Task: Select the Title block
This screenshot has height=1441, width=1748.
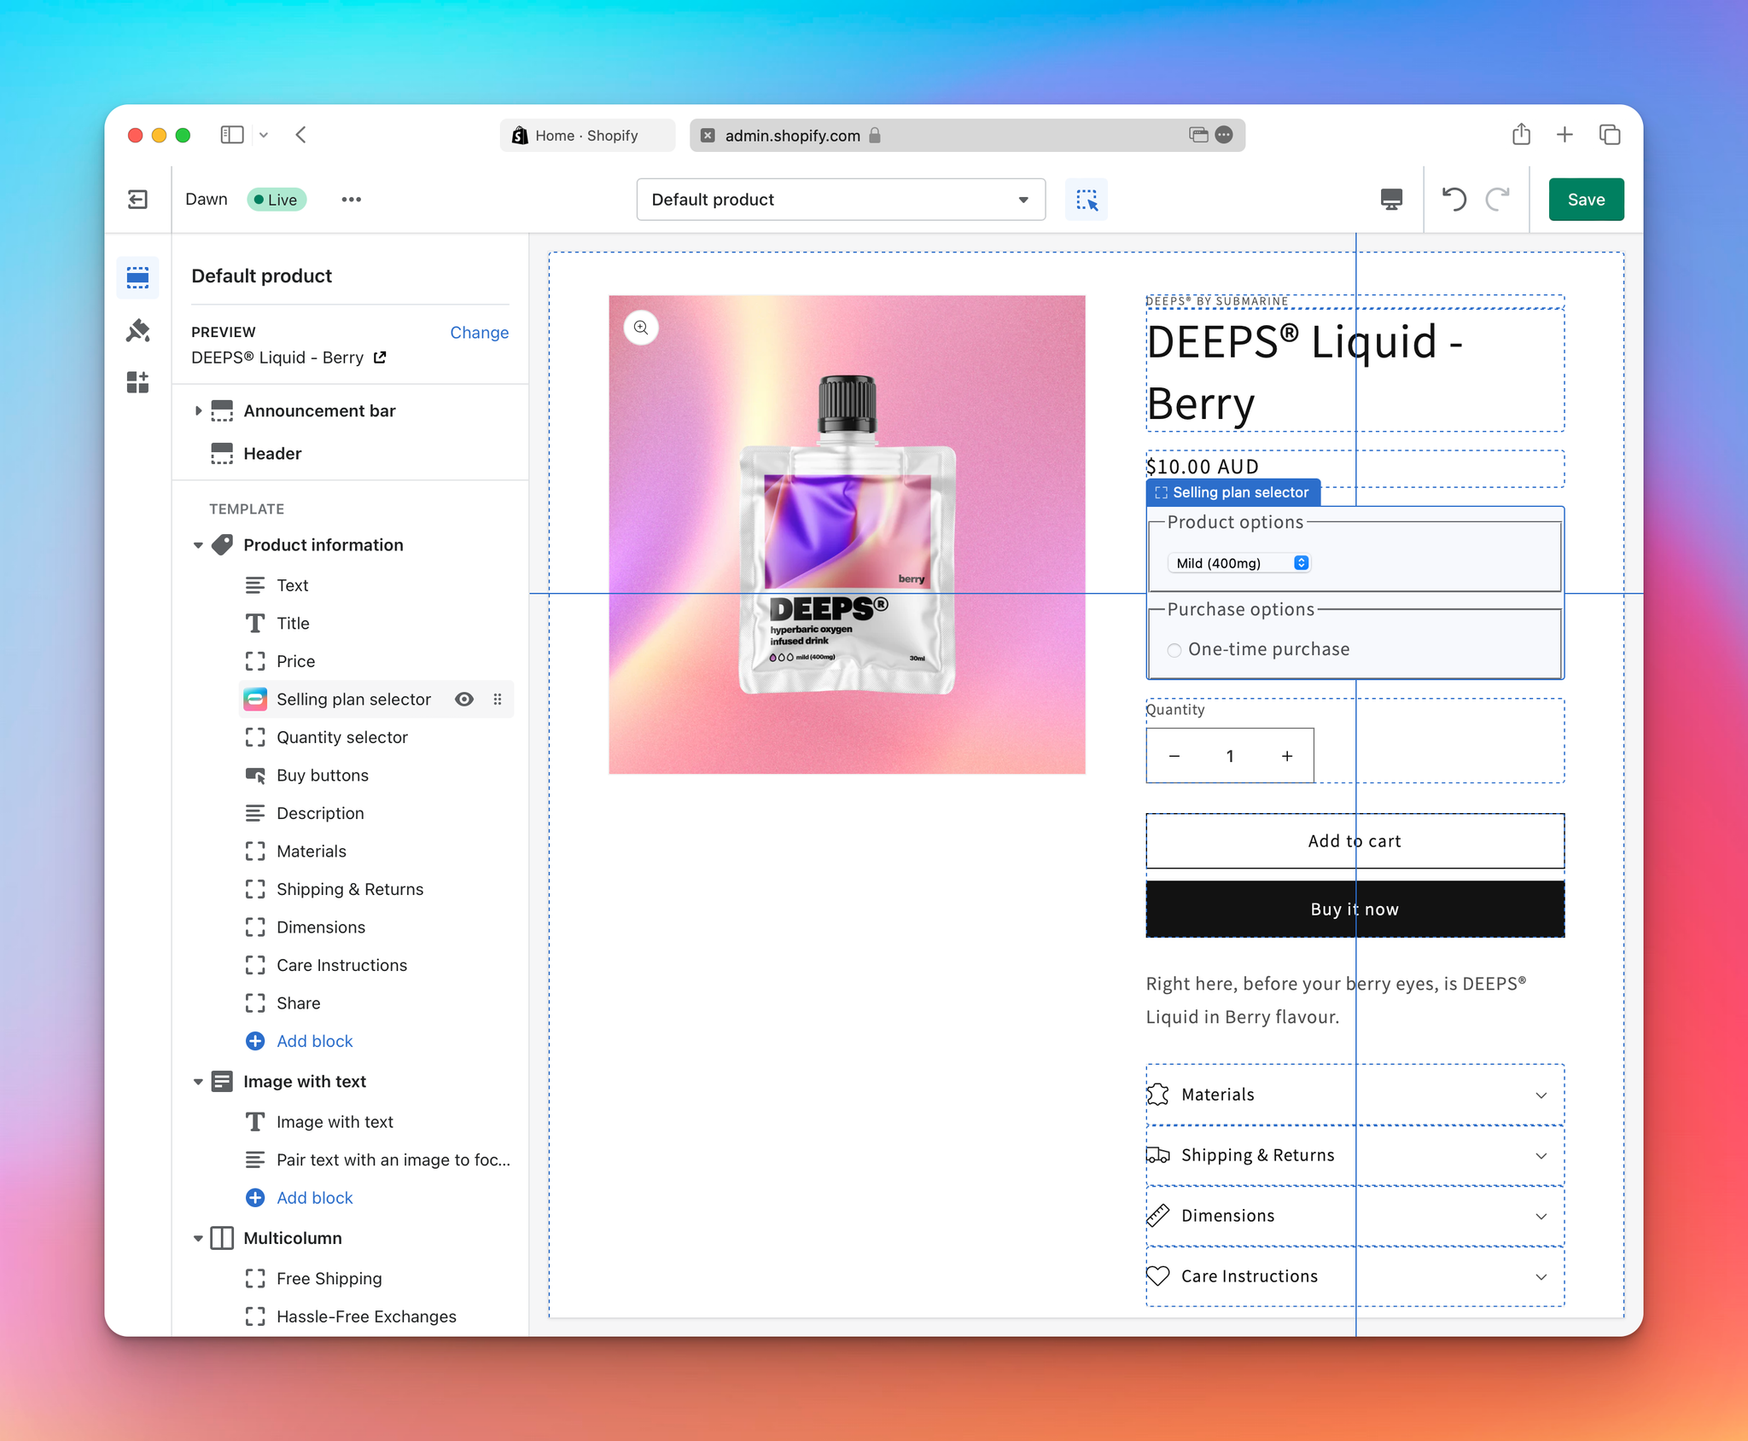Action: 293,624
